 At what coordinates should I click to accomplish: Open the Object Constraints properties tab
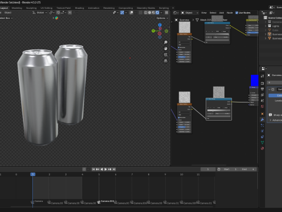pos(263,137)
